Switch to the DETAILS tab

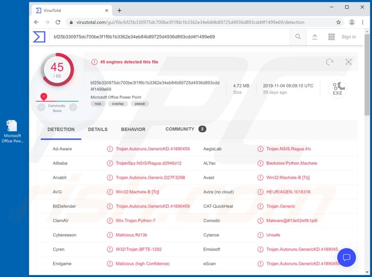pyautogui.click(x=98, y=129)
